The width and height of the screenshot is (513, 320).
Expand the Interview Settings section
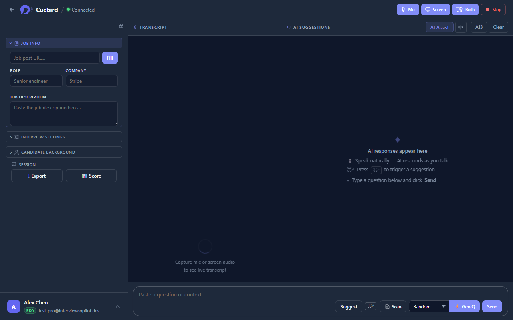(x=64, y=137)
